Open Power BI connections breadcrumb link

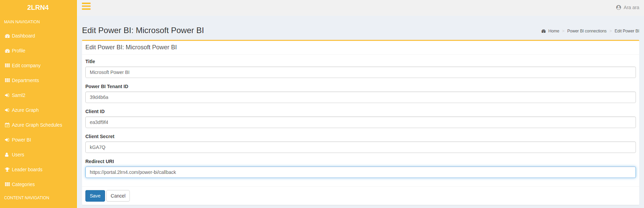pos(586,31)
